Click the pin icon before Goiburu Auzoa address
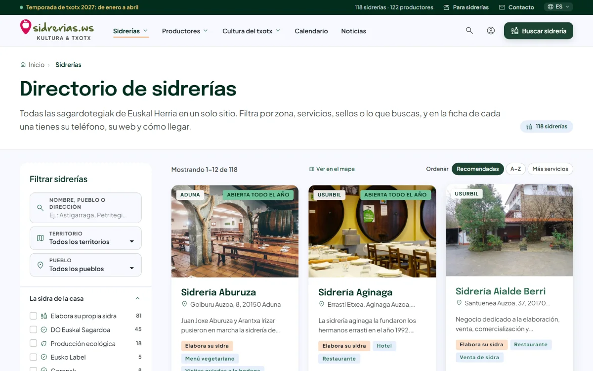The width and height of the screenshot is (593, 371). [x=184, y=304]
